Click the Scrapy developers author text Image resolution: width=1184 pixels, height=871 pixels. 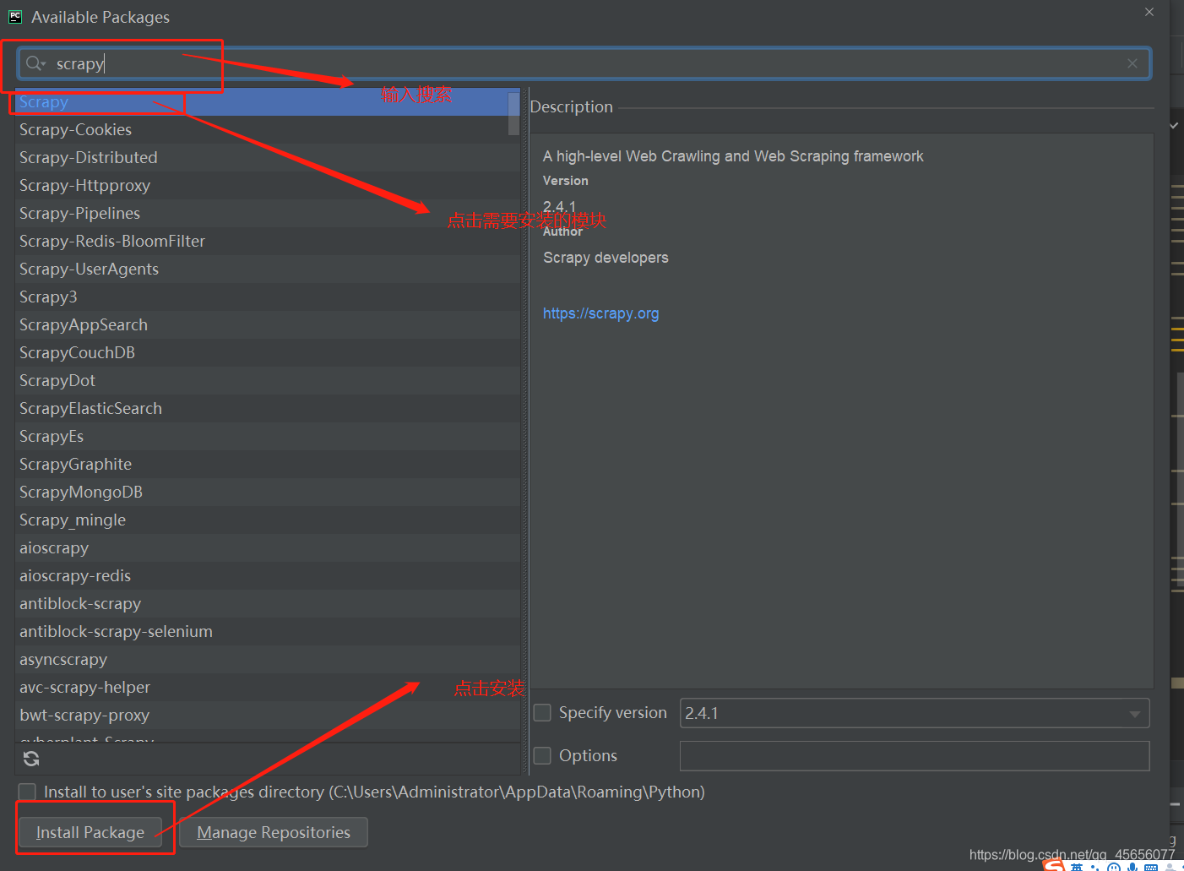click(x=606, y=258)
